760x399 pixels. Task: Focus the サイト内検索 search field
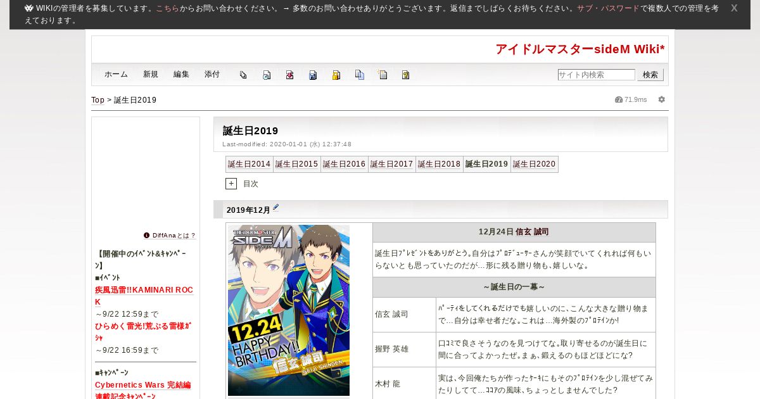(x=596, y=75)
